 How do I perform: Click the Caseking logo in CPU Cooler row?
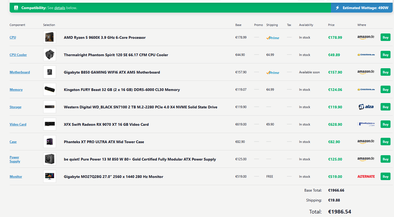366,55
